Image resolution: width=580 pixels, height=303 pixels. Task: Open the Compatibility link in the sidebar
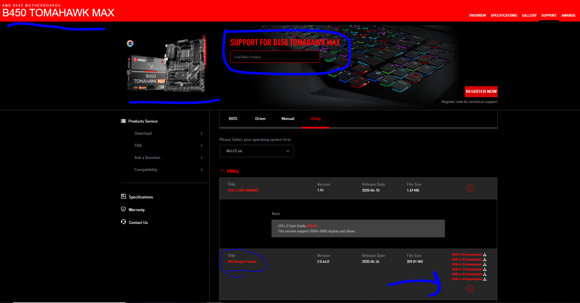pyautogui.click(x=146, y=170)
